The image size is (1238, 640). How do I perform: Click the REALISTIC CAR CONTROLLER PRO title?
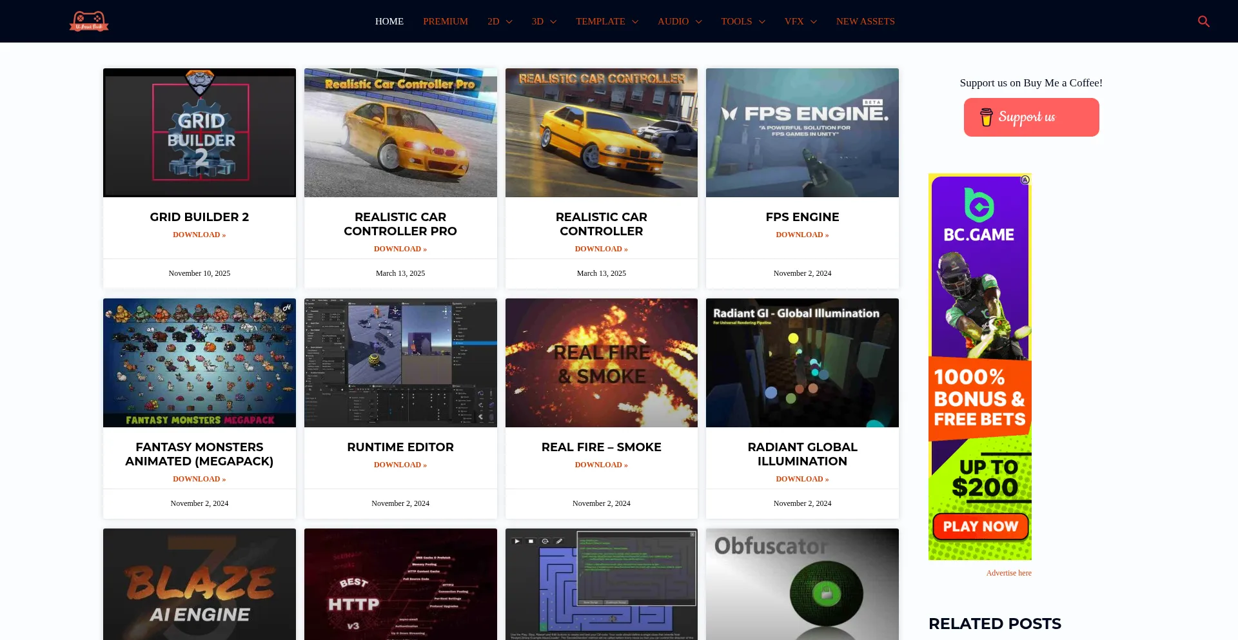coord(400,224)
